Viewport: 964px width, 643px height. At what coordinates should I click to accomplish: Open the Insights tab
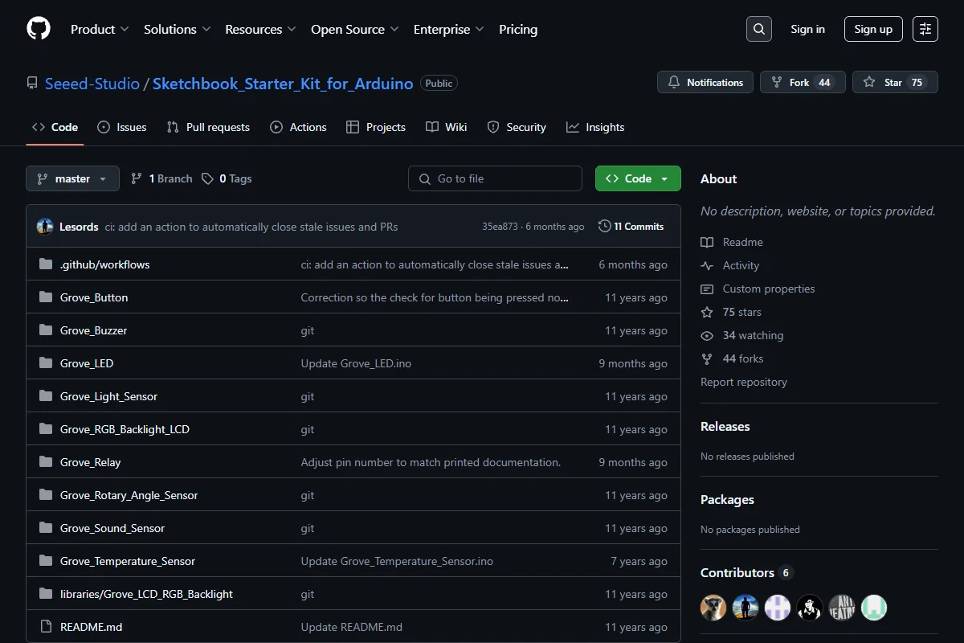(x=595, y=127)
